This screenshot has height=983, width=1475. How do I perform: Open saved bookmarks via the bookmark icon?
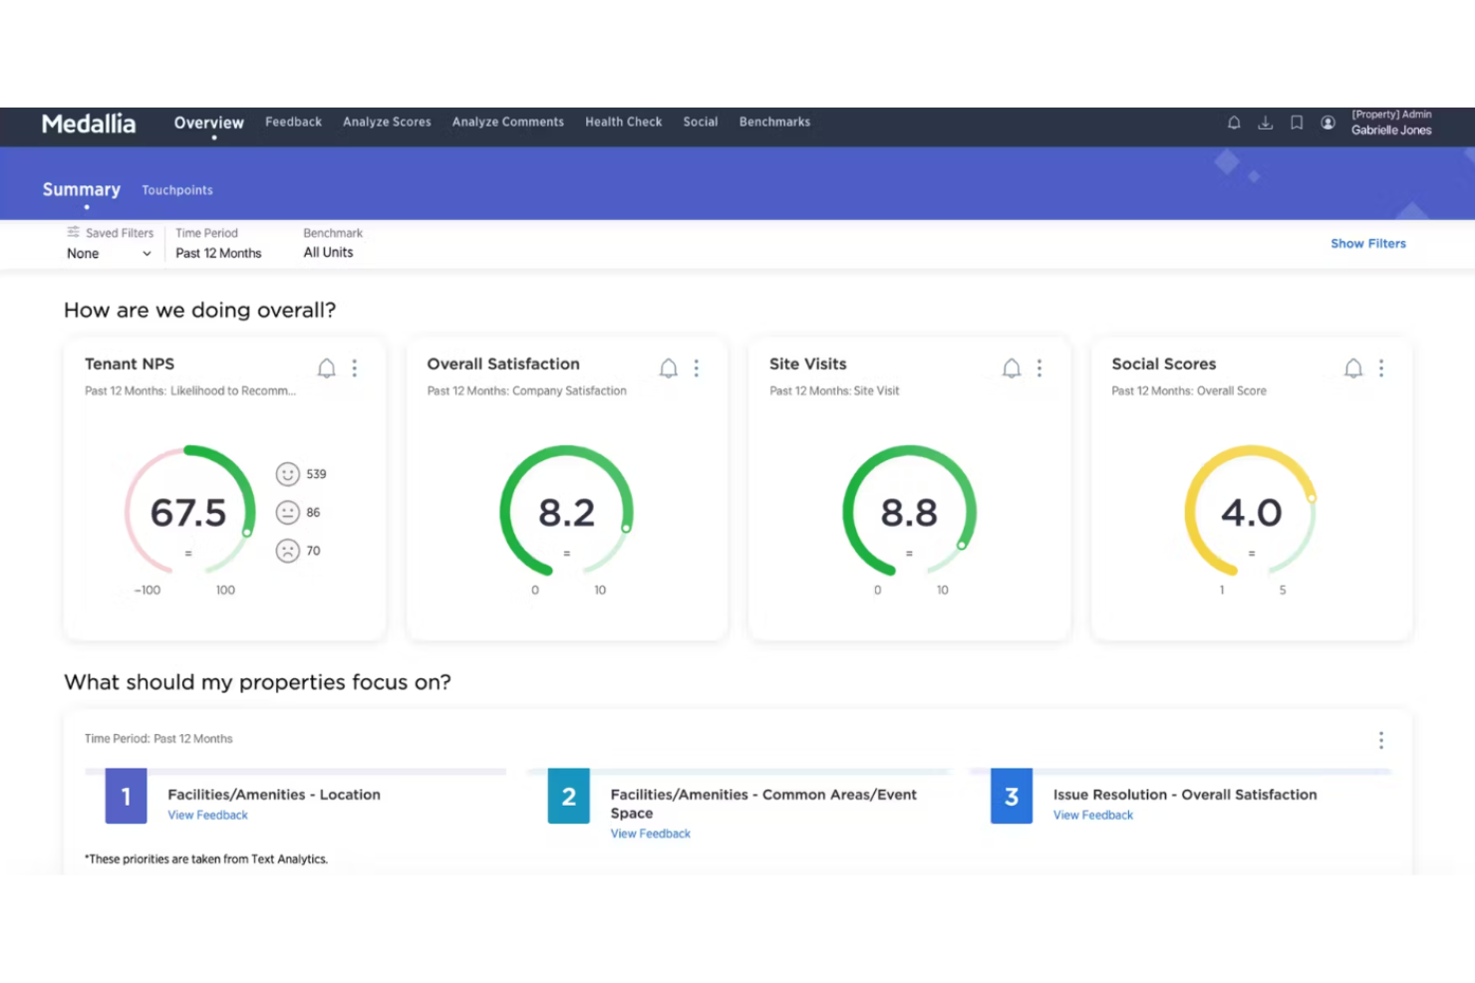1297,123
